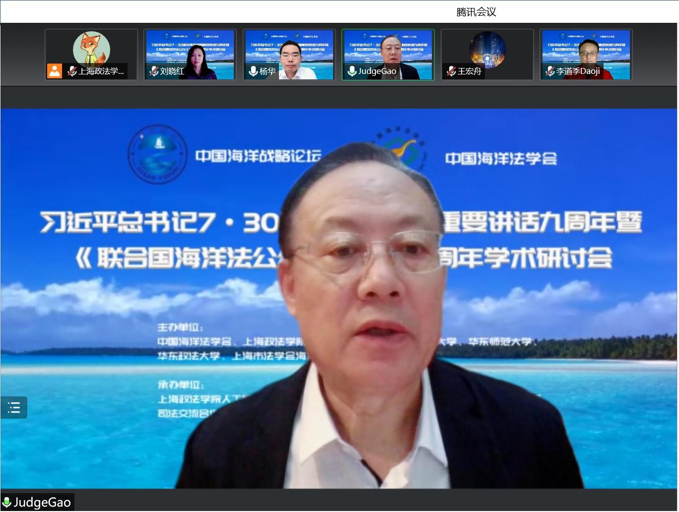Click the 腾讯会议 window title
Viewport: 679px width, 512px height.
[x=476, y=12]
